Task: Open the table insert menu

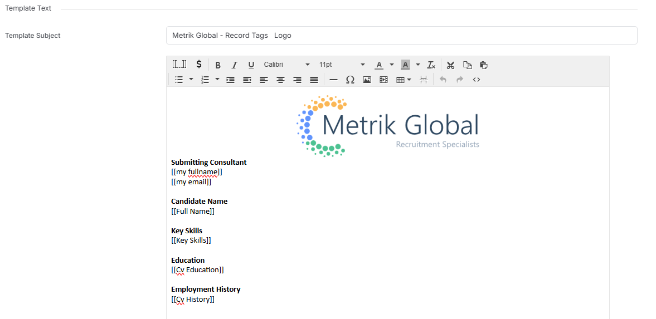Action: (x=404, y=80)
